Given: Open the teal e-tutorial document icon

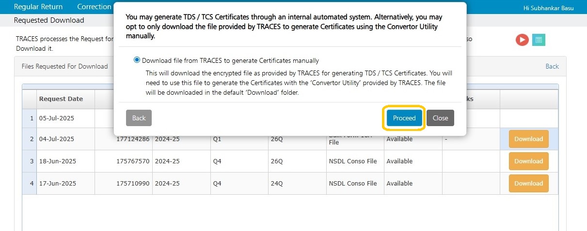Looking at the screenshot, I should (x=539, y=40).
